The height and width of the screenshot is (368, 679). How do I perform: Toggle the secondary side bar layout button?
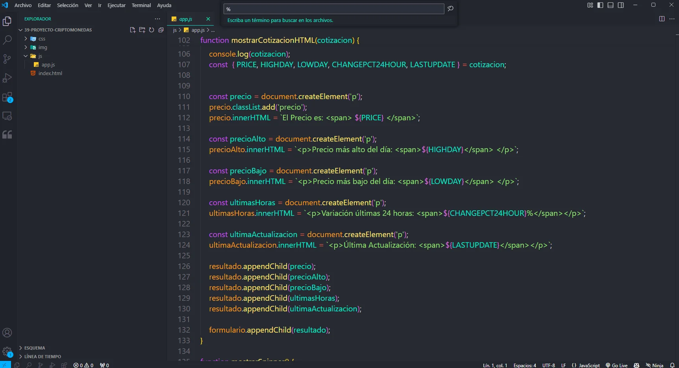(x=621, y=5)
